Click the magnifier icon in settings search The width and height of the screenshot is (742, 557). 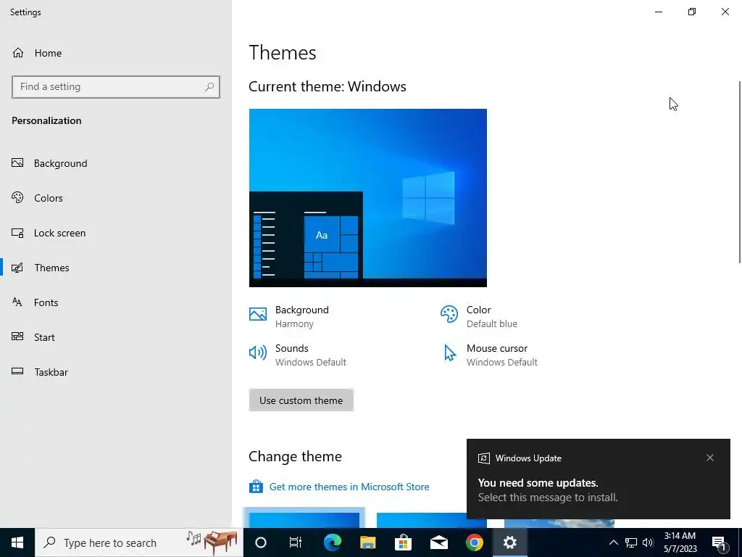[209, 87]
